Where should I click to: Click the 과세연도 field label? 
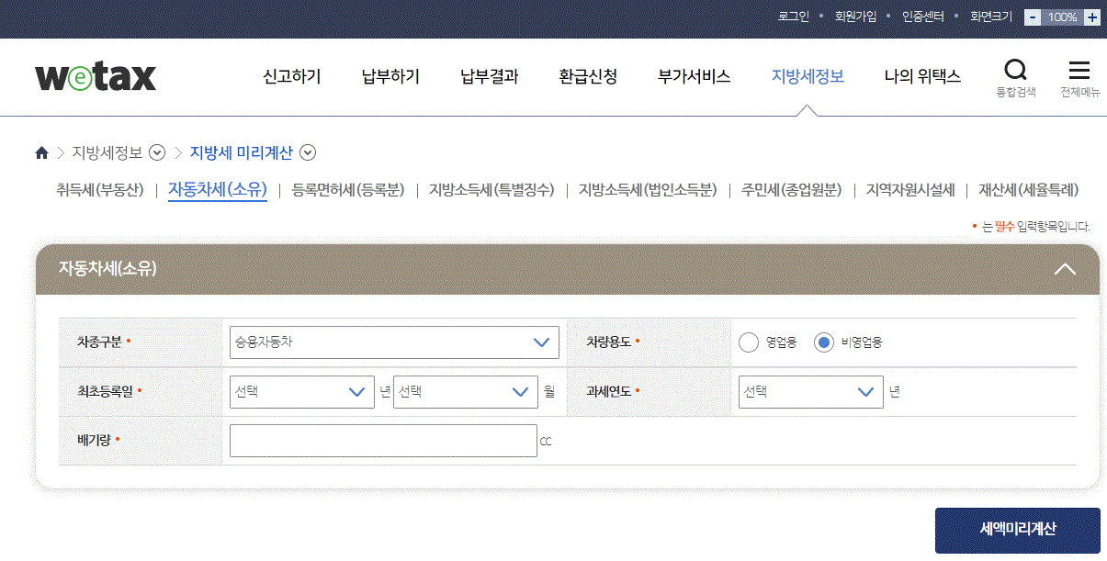point(608,391)
